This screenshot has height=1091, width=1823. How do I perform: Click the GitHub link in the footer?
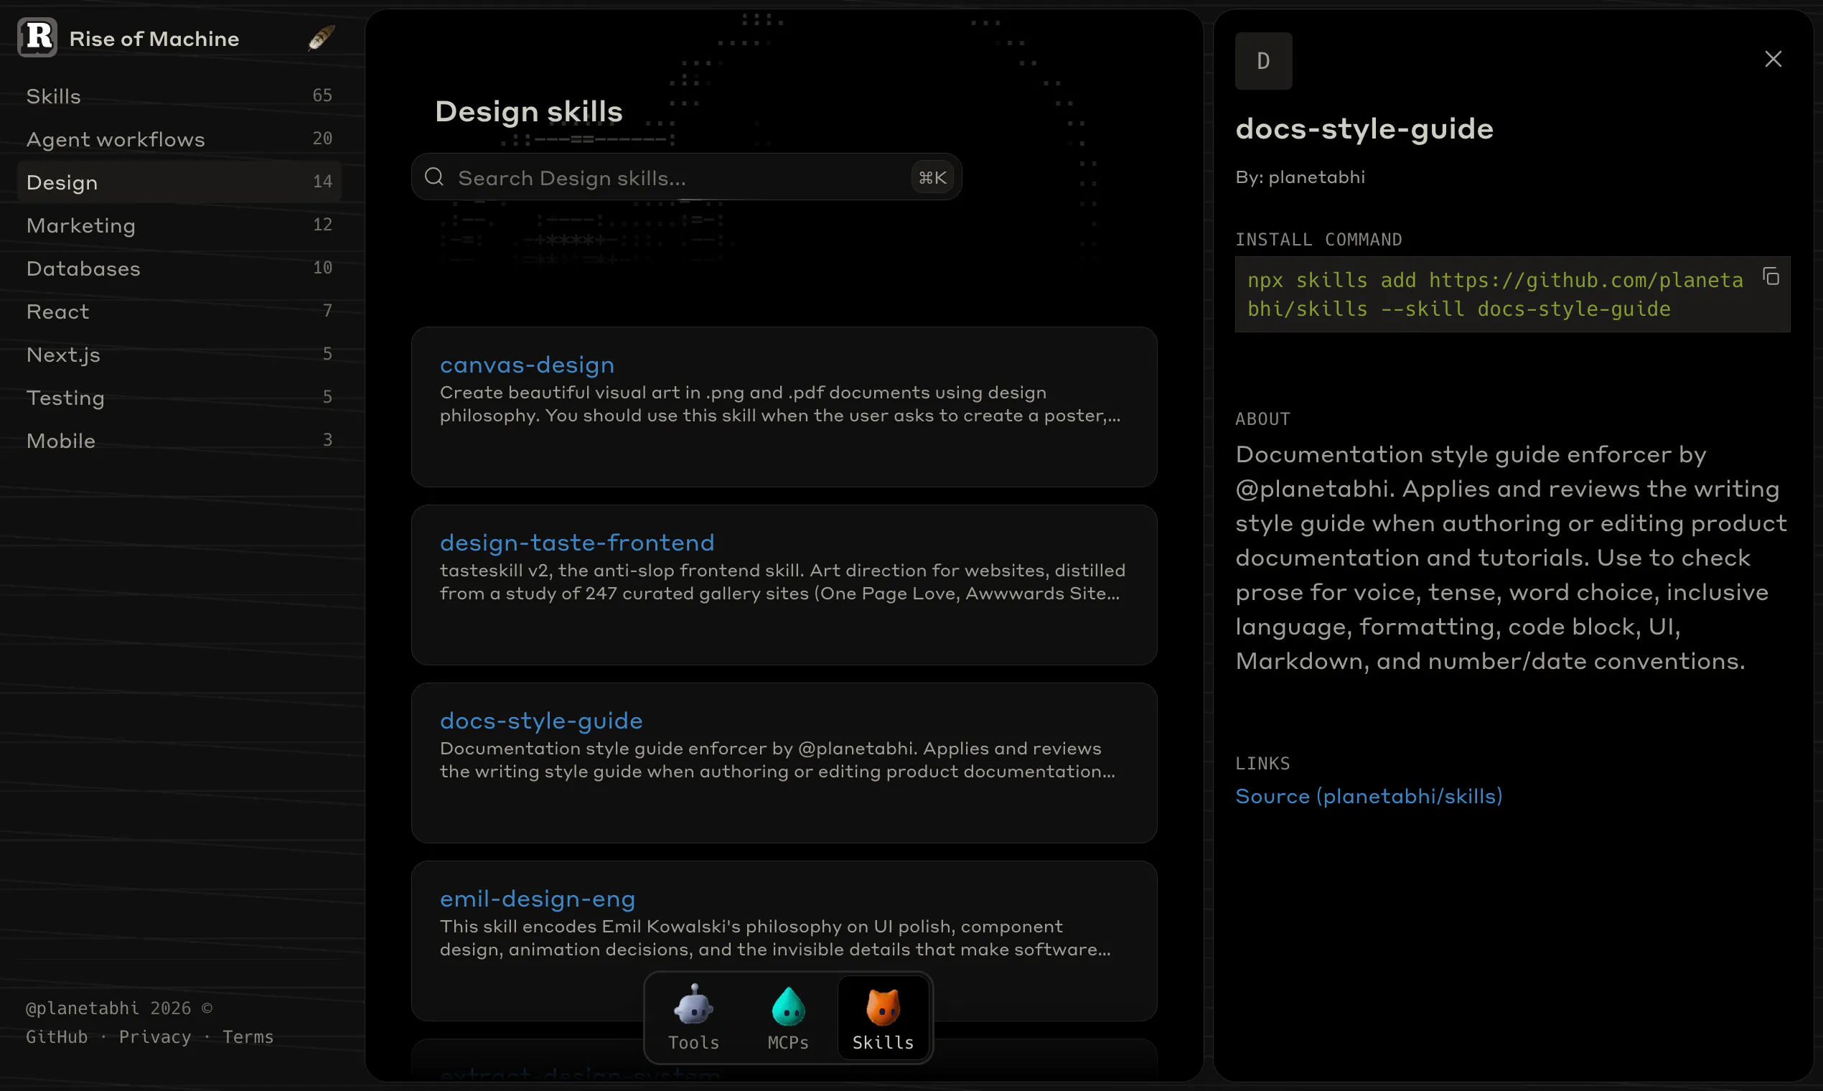57,1036
